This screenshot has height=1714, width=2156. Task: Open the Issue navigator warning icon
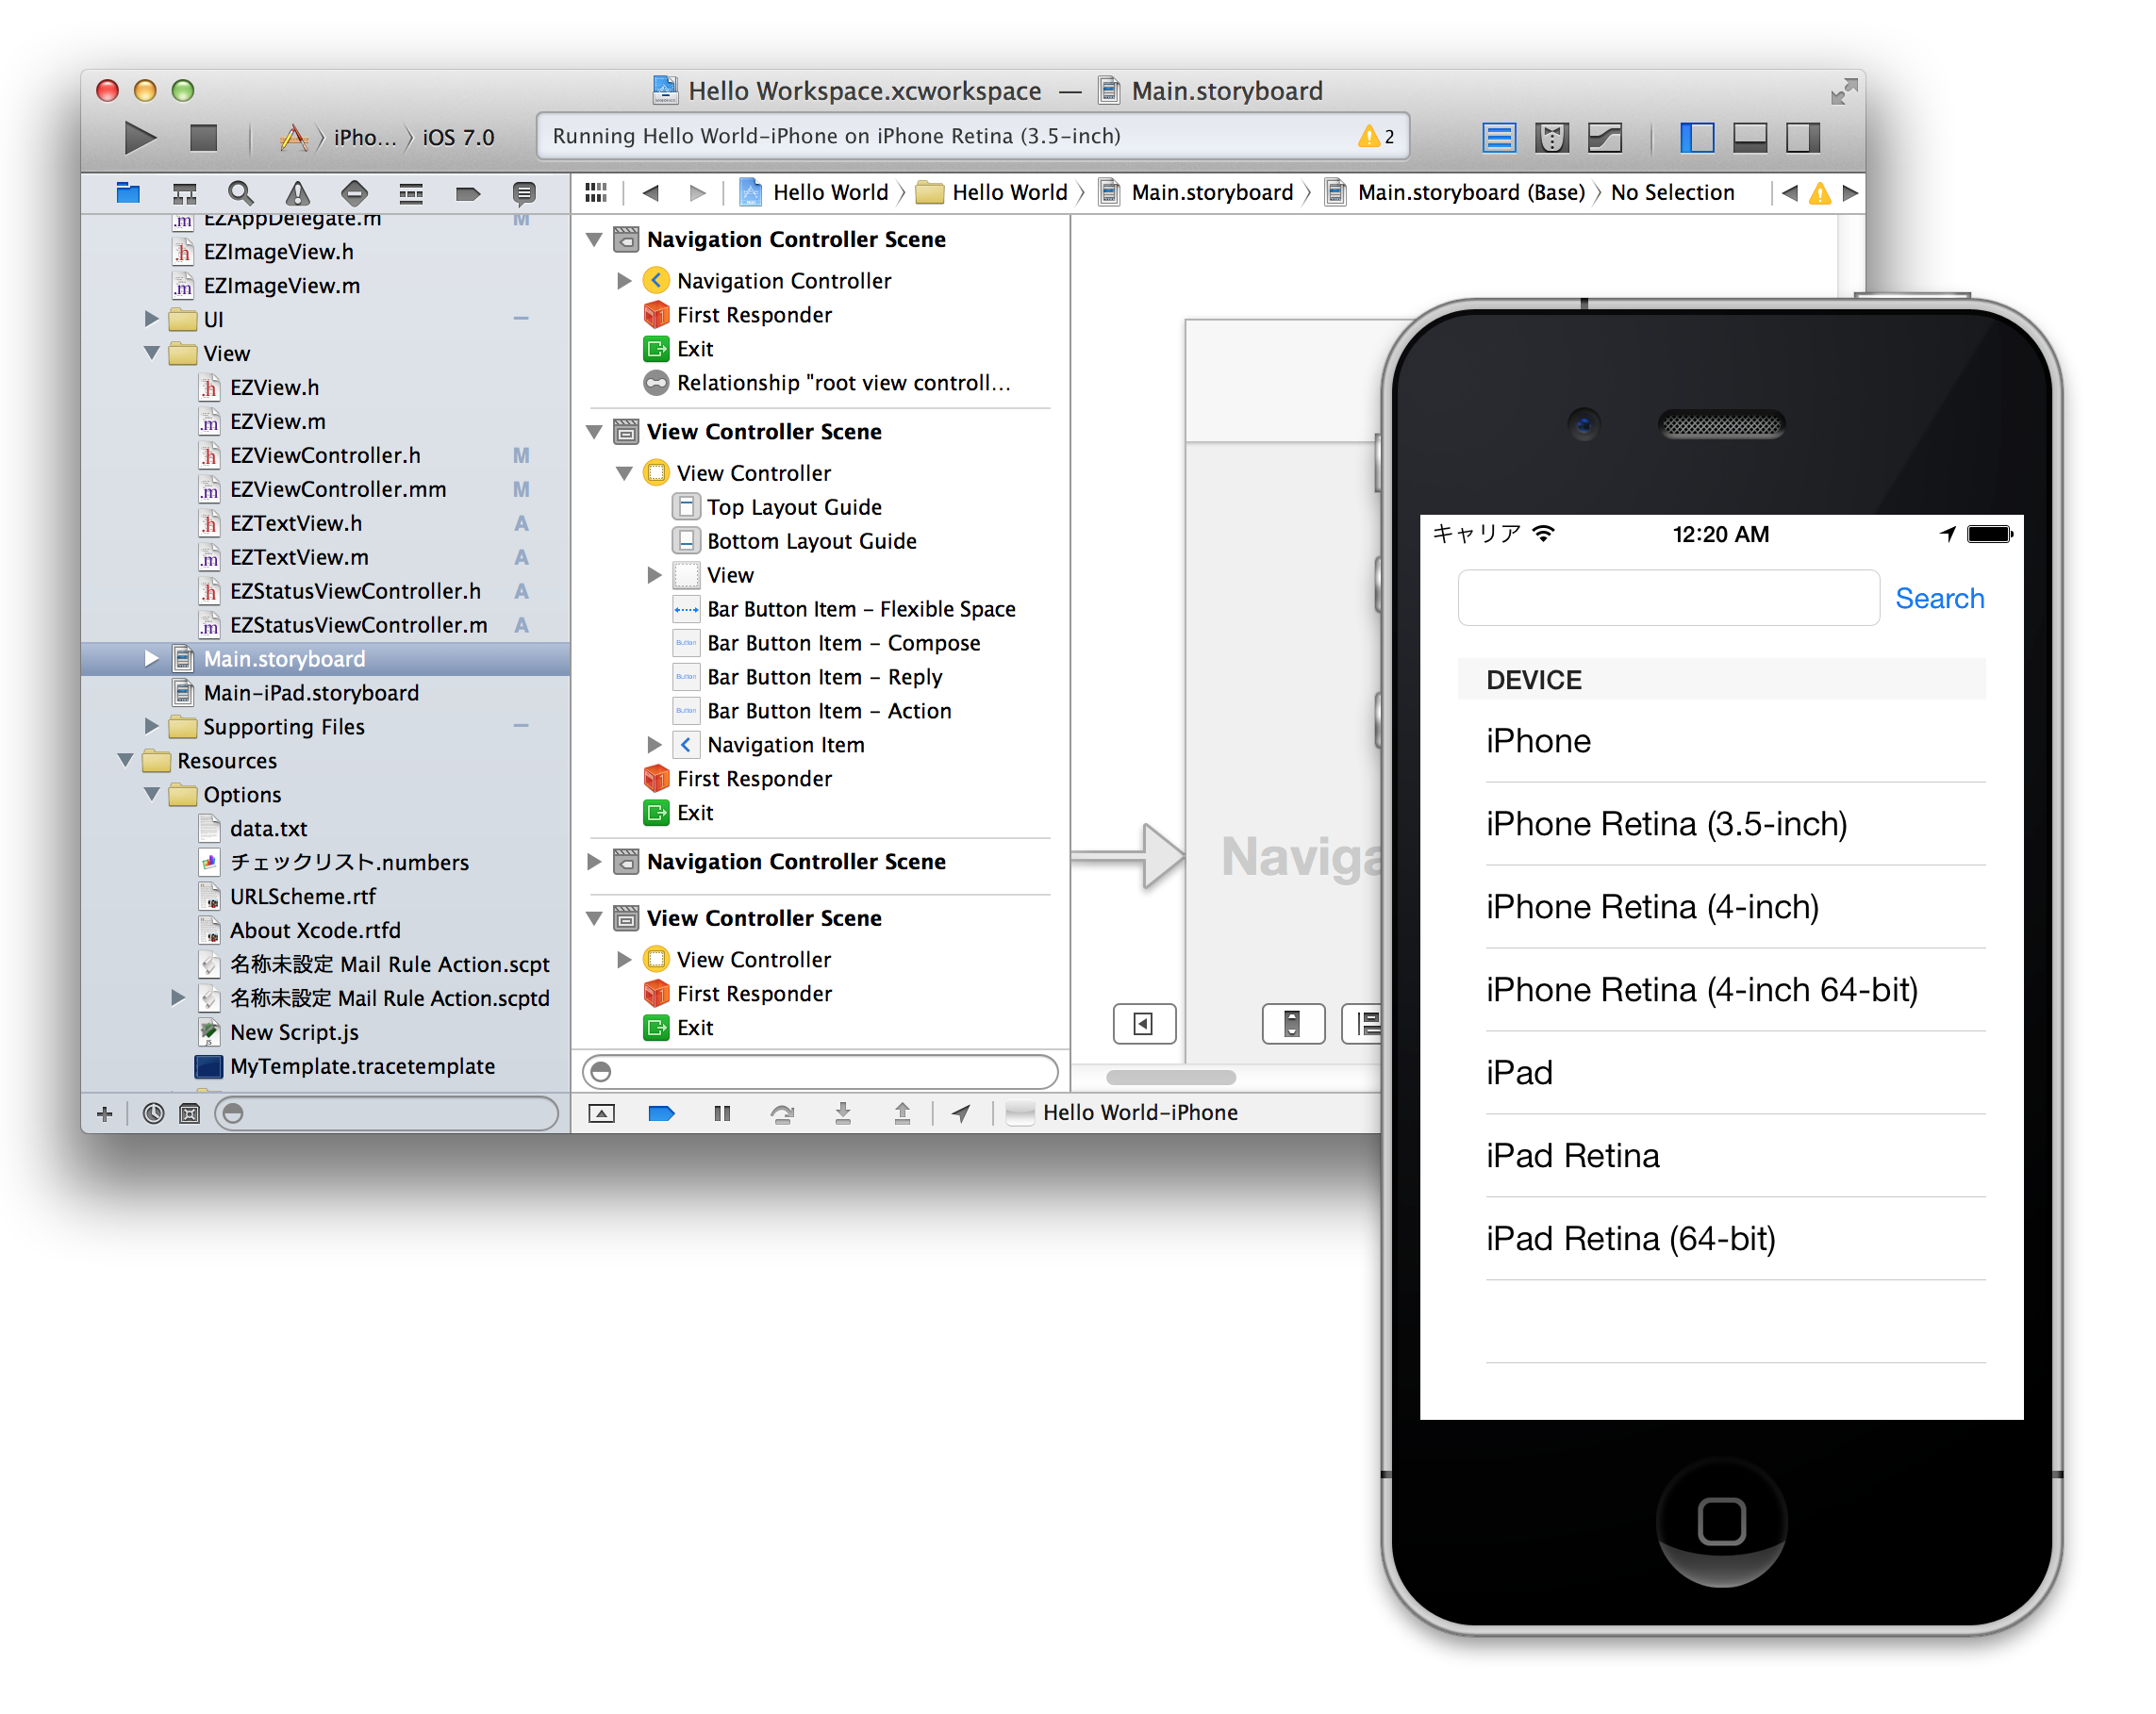click(x=298, y=193)
